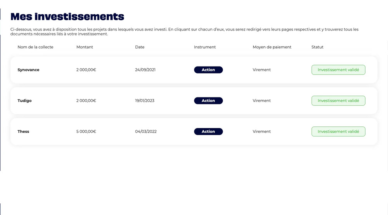Click the Montant column header
This screenshot has width=388, height=215.
[x=85, y=47]
